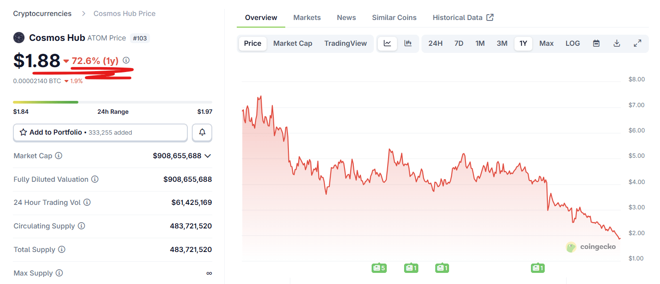Show info for Fully Diluted Valuation

[95, 180]
